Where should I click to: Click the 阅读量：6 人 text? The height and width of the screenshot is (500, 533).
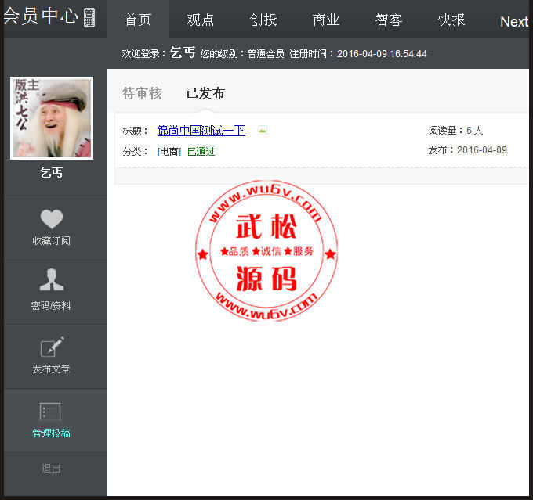point(455,131)
